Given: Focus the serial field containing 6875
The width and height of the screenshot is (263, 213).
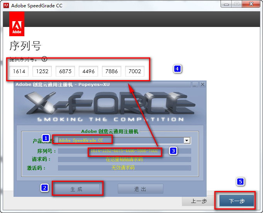Looking at the screenshot, I should tap(65, 71).
